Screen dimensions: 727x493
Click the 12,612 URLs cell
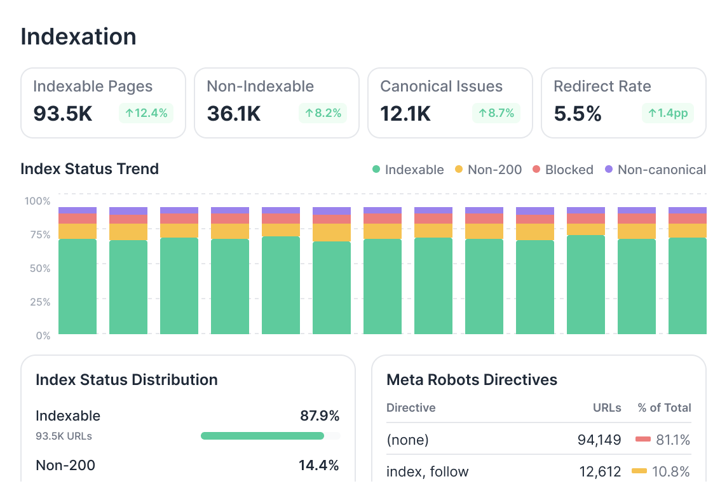click(x=600, y=471)
